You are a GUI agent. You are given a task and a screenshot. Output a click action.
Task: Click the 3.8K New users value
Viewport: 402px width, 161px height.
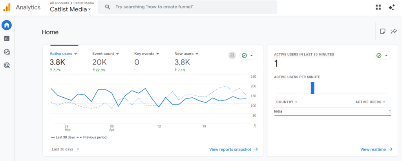182,62
